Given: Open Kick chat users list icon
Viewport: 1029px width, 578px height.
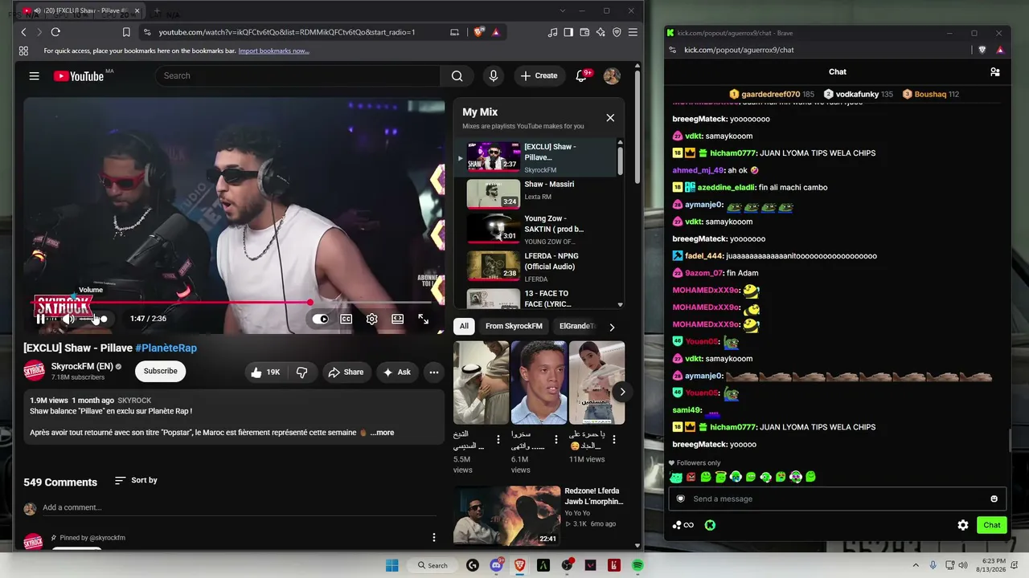Looking at the screenshot, I should [x=995, y=71].
